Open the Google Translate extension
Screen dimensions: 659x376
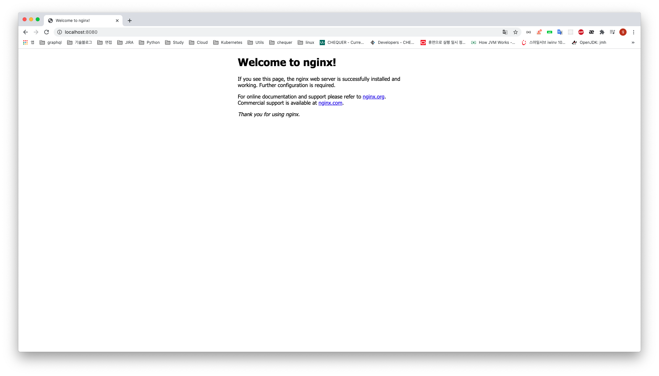point(560,32)
